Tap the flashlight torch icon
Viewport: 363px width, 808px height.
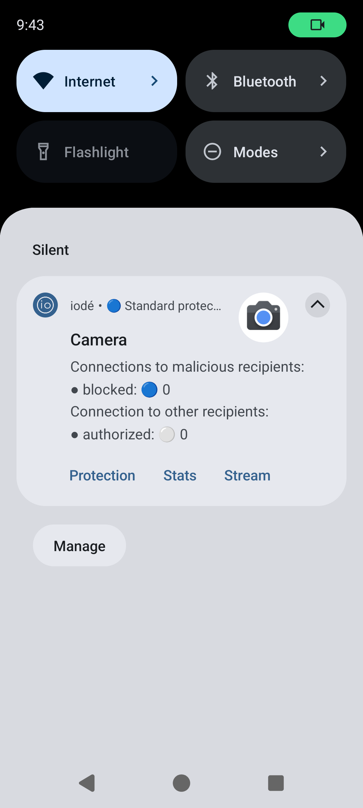pyautogui.click(x=43, y=151)
